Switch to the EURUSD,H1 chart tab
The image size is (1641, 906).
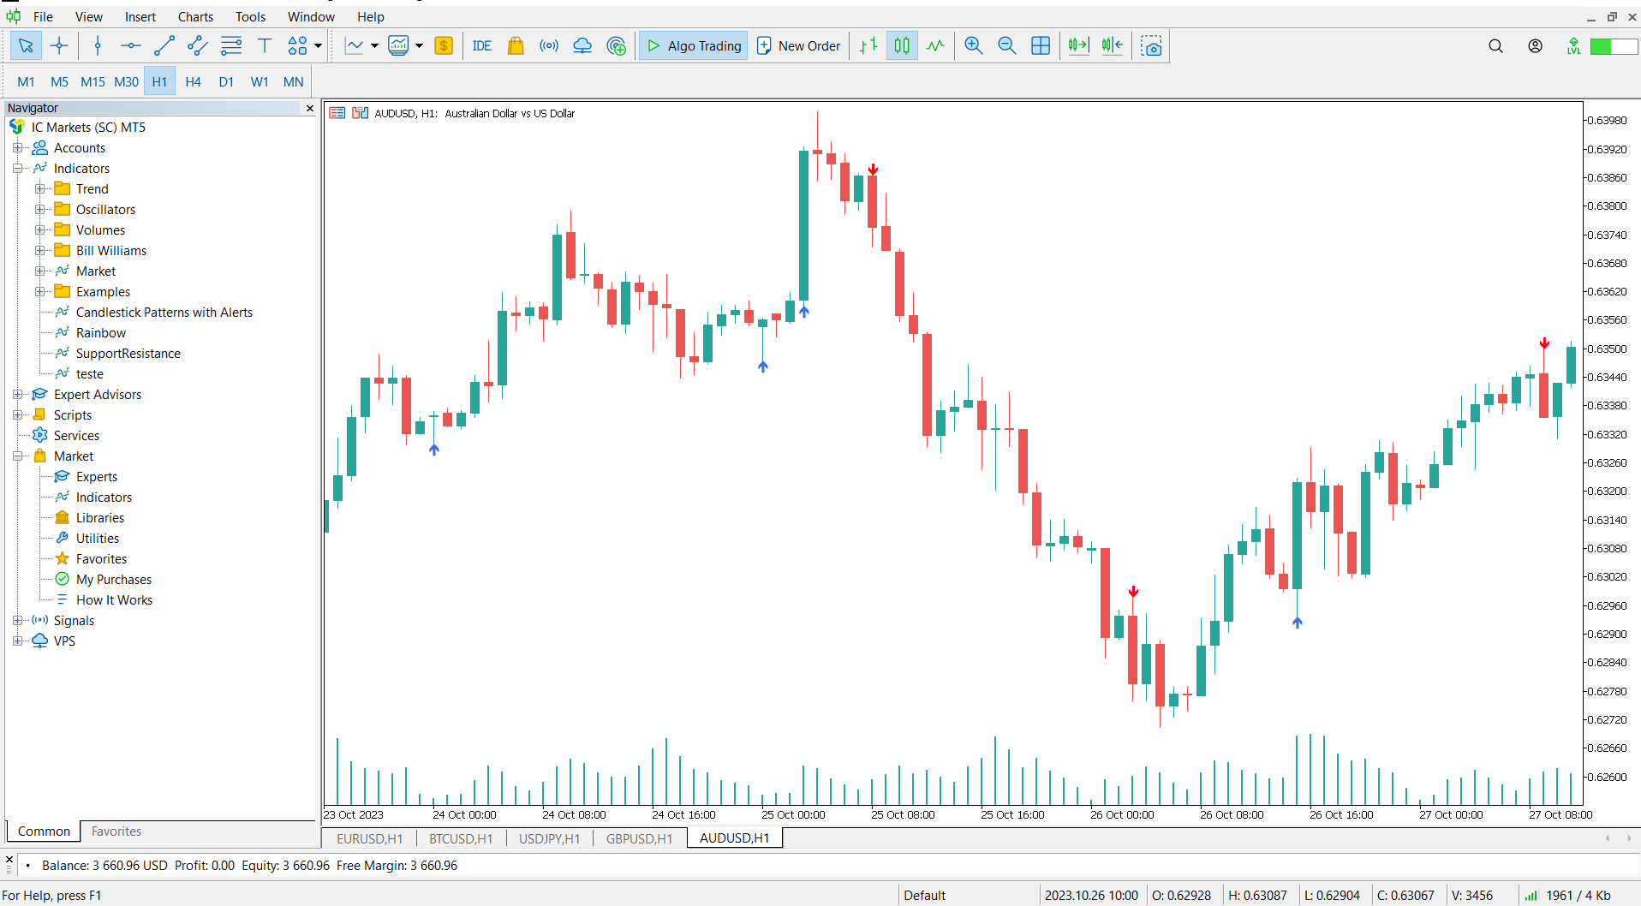pos(369,838)
